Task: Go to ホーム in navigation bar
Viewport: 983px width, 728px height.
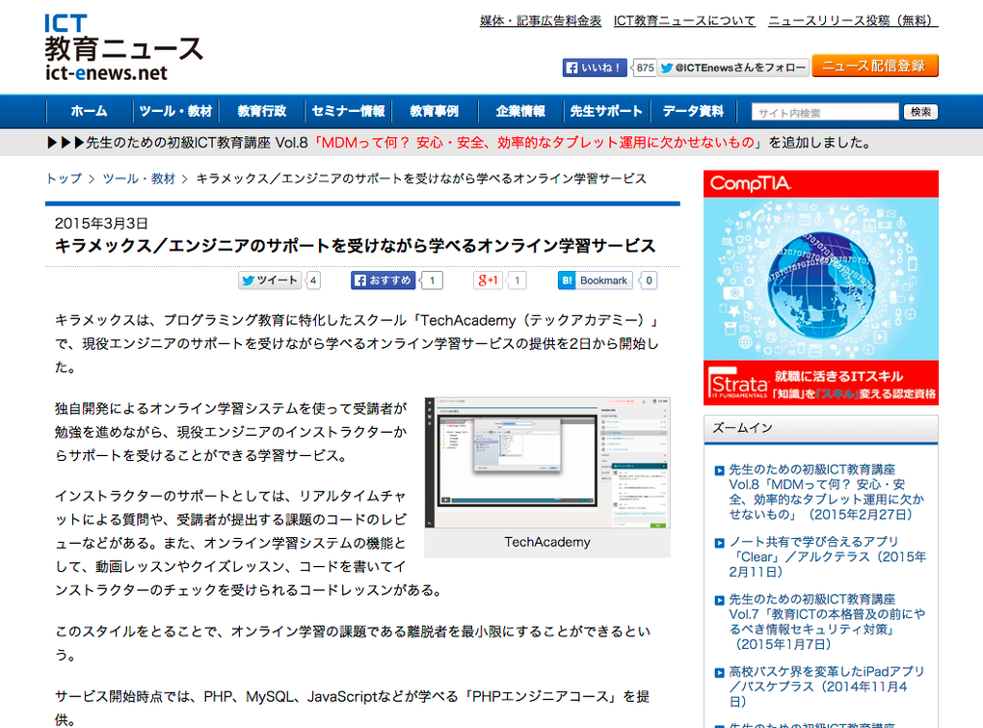Action: (x=89, y=112)
